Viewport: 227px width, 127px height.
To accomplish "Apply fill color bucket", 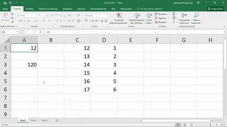I will [x=44, y=21].
